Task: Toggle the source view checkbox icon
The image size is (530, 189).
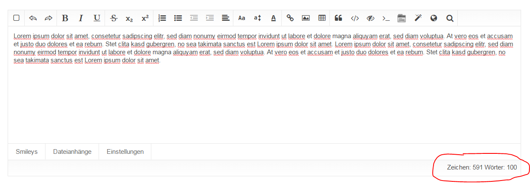Action: coord(16,18)
